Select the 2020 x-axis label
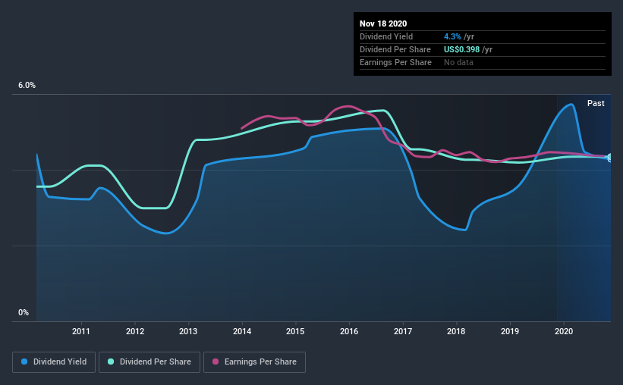Image resolution: width=623 pixels, height=385 pixels. 564,331
